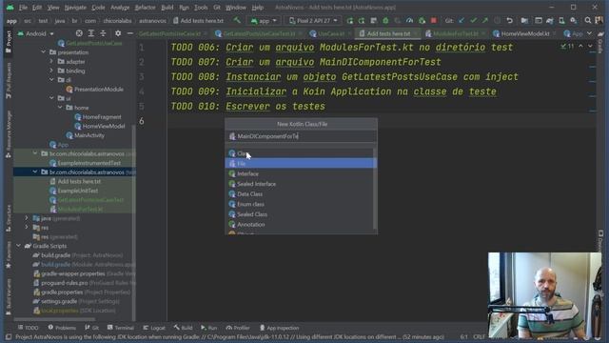
Task: Select PresentationModule in project tree
Action: tap(99, 89)
